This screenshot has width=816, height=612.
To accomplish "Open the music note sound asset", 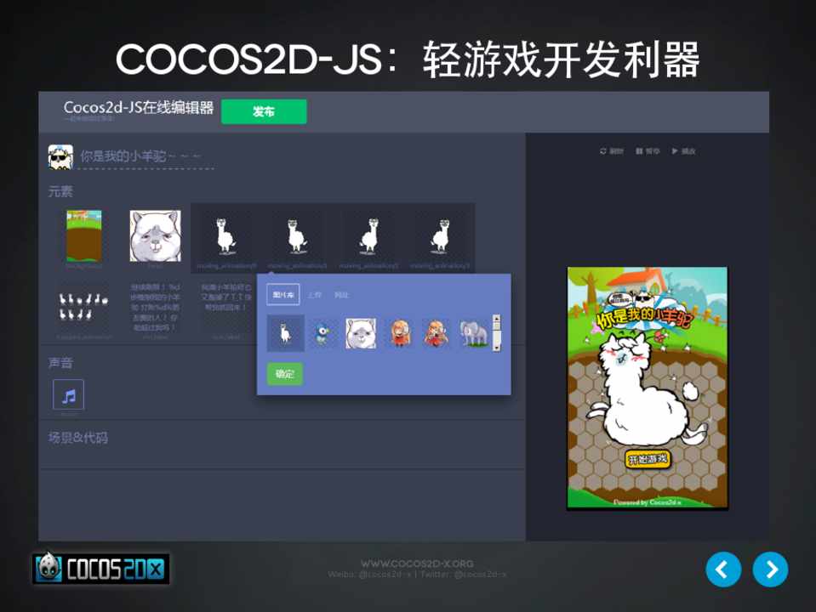I will click(68, 394).
